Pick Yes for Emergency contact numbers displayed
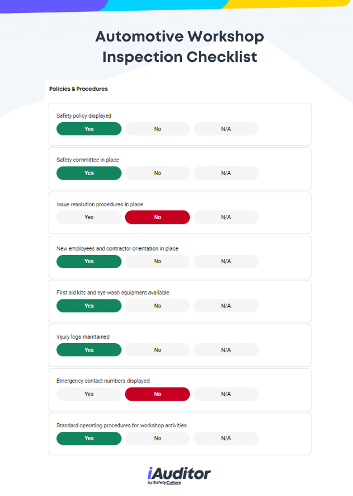 [x=89, y=394]
